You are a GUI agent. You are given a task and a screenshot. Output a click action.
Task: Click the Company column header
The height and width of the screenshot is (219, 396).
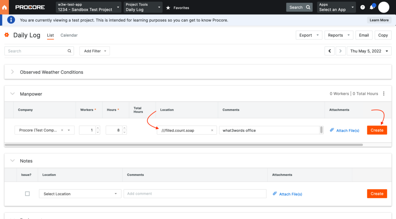click(x=25, y=110)
